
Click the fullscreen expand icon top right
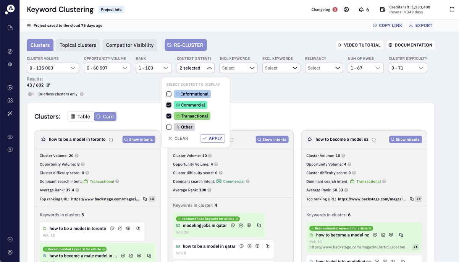tap(452, 9)
